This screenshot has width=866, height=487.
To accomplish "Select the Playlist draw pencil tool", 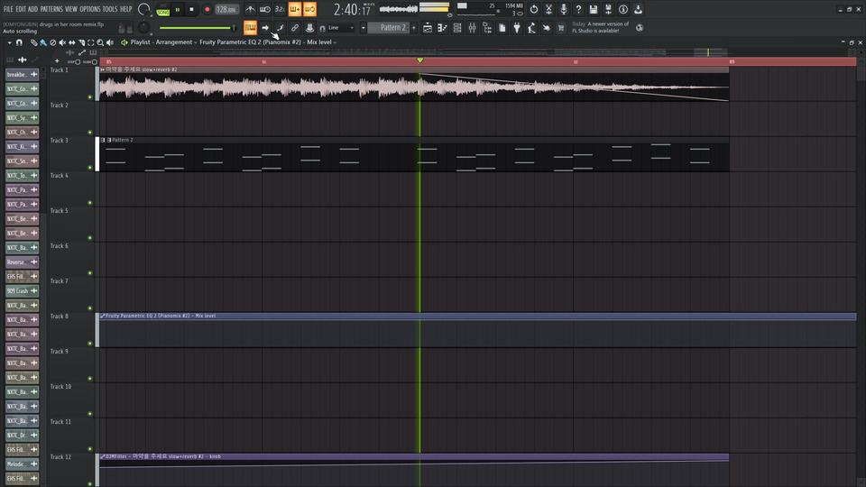I will (33, 42).
